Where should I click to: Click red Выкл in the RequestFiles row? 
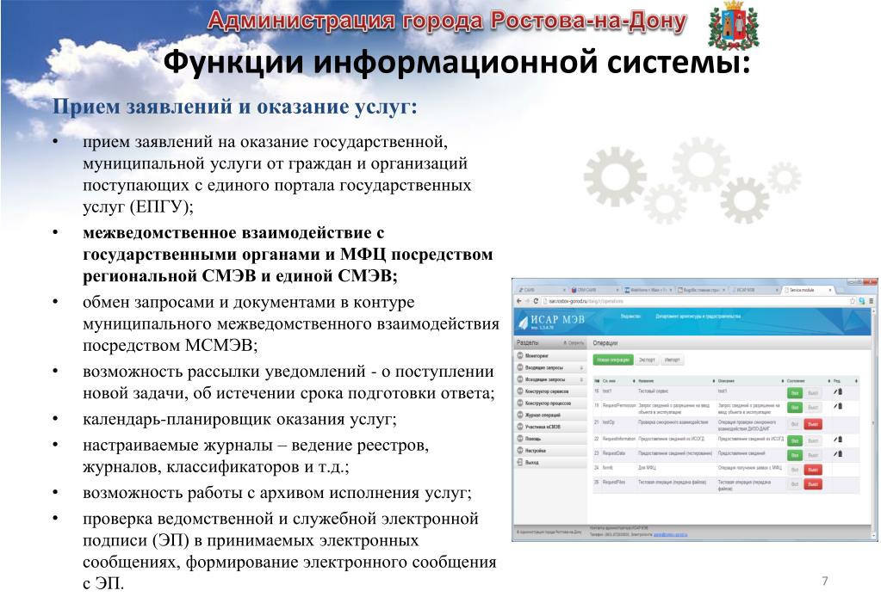coord(813,483)
